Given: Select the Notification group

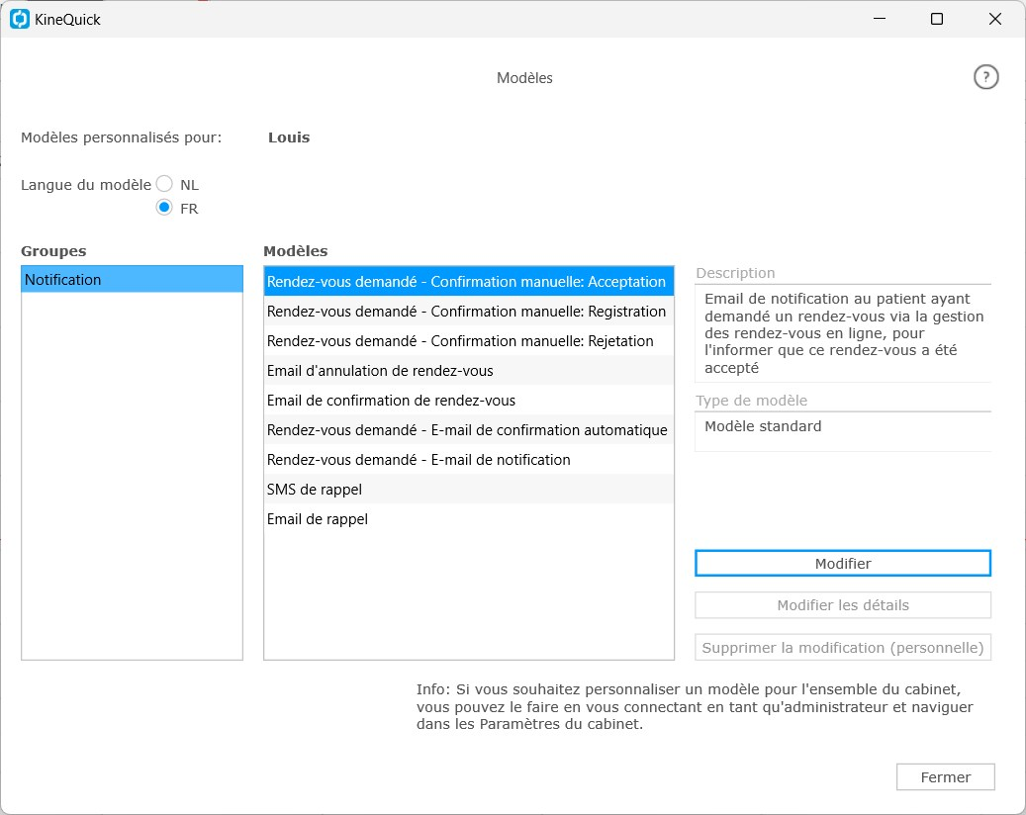Looking at the screenshot, I should click(x=133, y=279).
